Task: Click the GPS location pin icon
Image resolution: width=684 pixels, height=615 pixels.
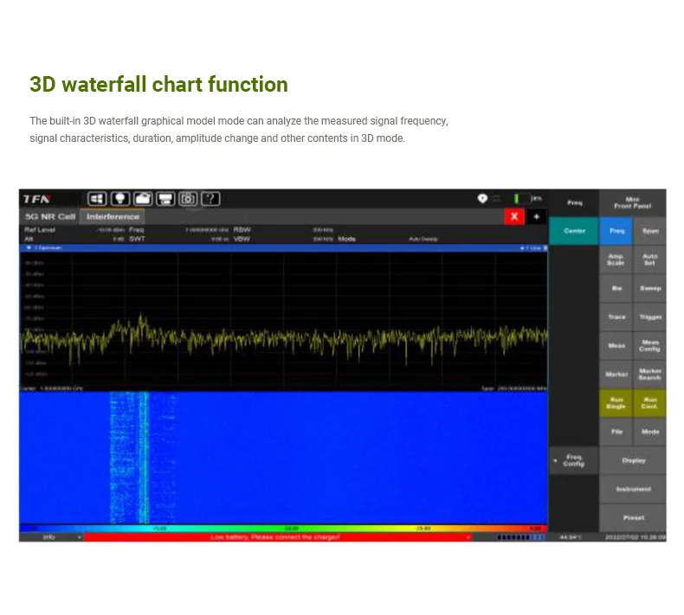Action: 482,199
